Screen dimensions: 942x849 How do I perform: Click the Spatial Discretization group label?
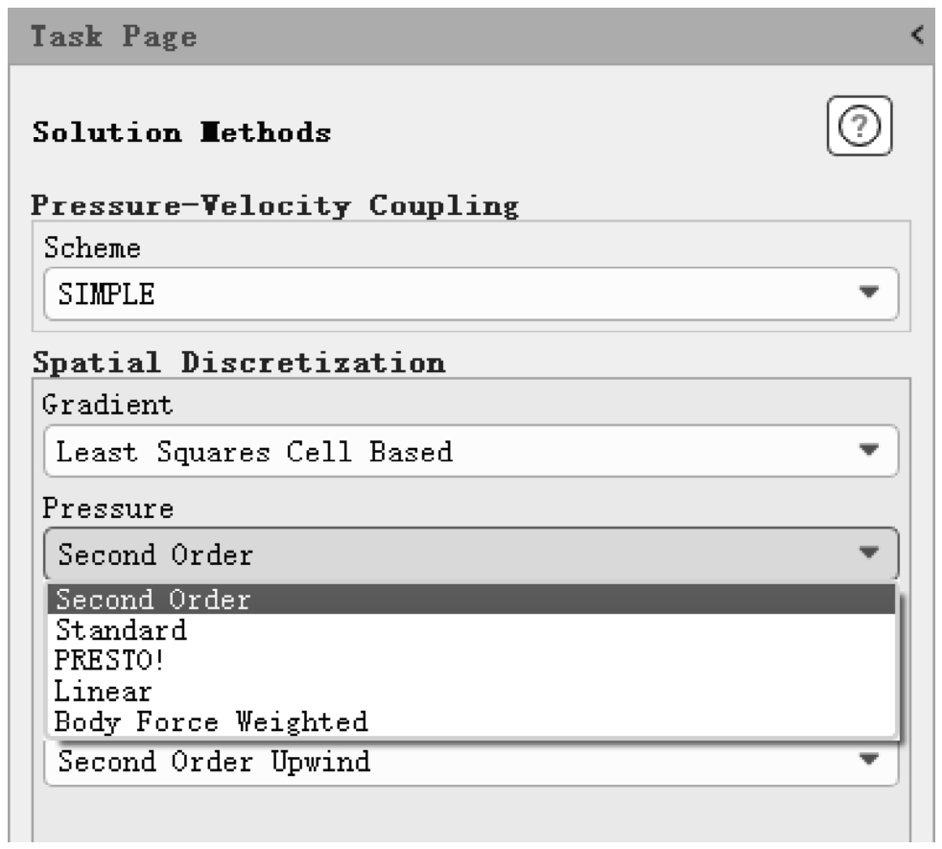[x=239, y=364]
